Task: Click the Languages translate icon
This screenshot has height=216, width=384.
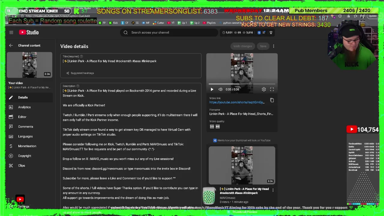Action: [11, 136]
